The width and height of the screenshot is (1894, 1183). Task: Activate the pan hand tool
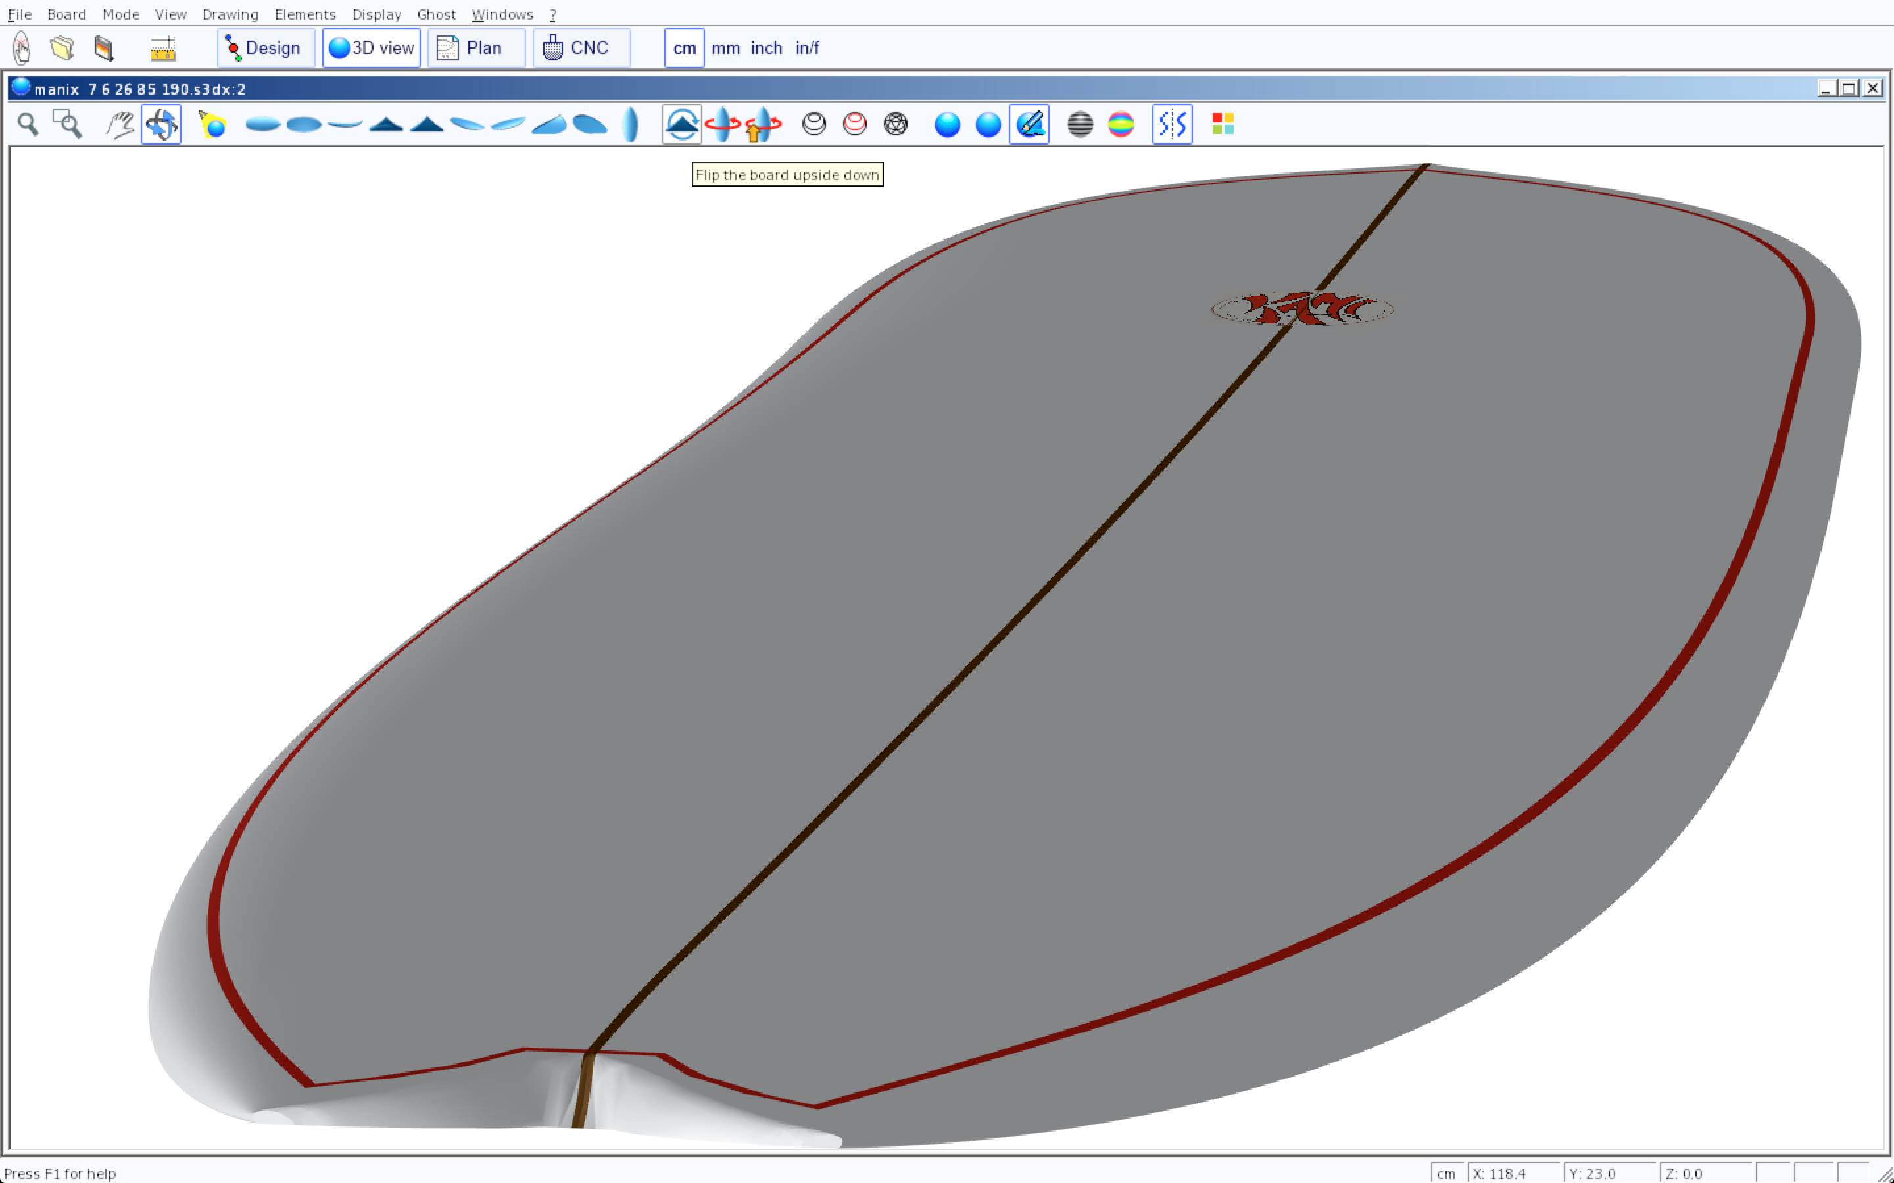tap(120, 124)
